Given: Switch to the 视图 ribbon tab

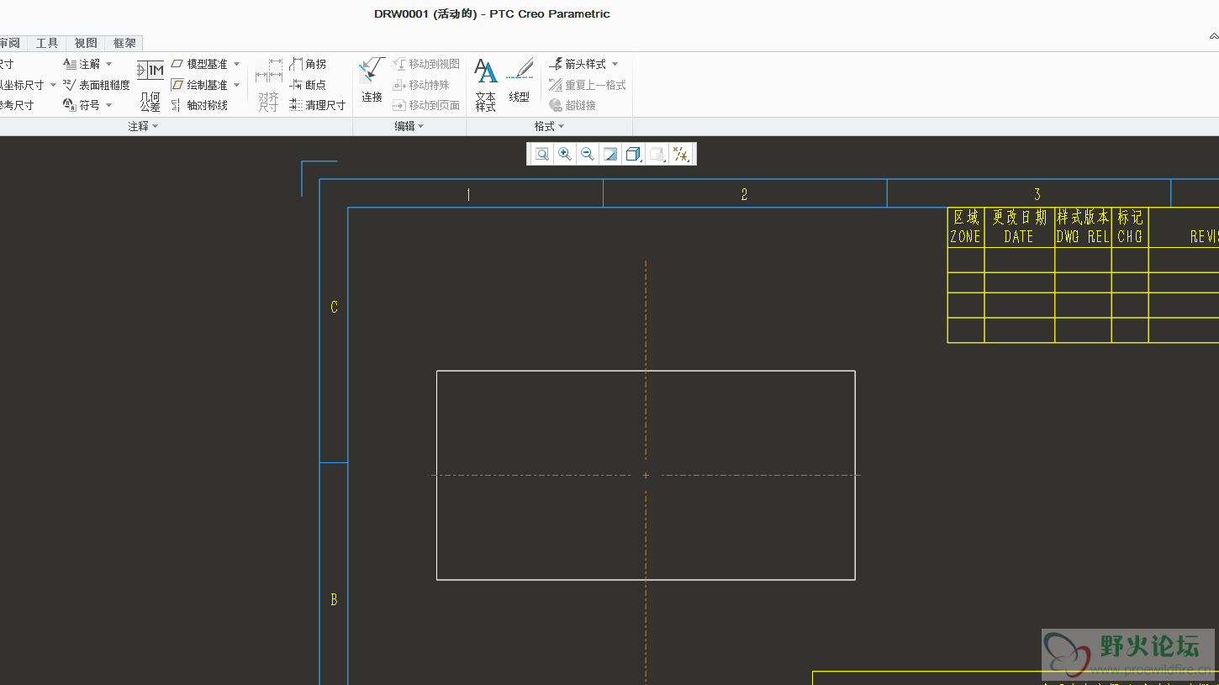Looking at the screenshot, I should [86, 43].
